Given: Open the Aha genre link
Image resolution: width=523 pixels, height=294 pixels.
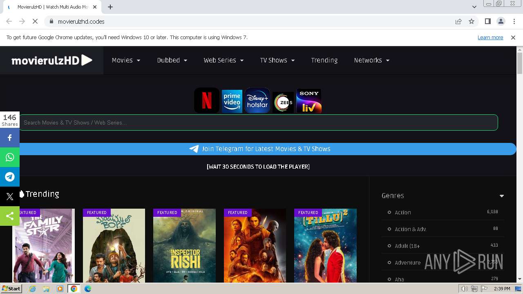Looking at the screenshot, I should [399, 279].
